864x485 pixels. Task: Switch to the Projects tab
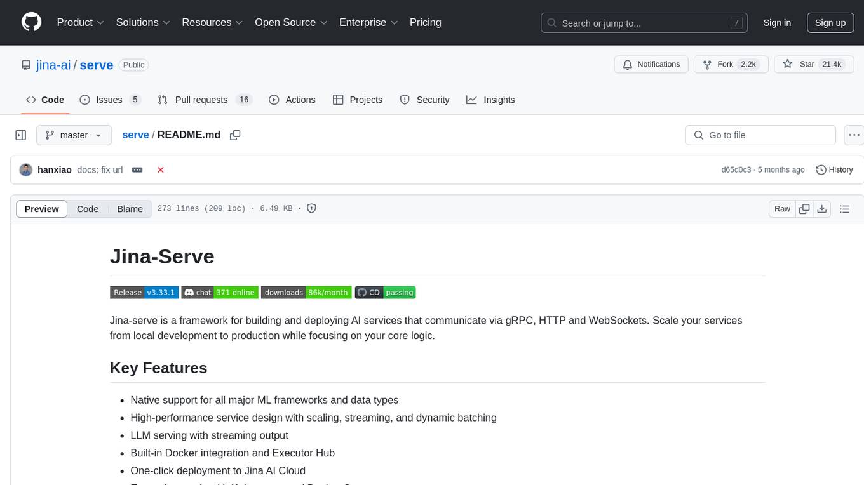point(358,100)
